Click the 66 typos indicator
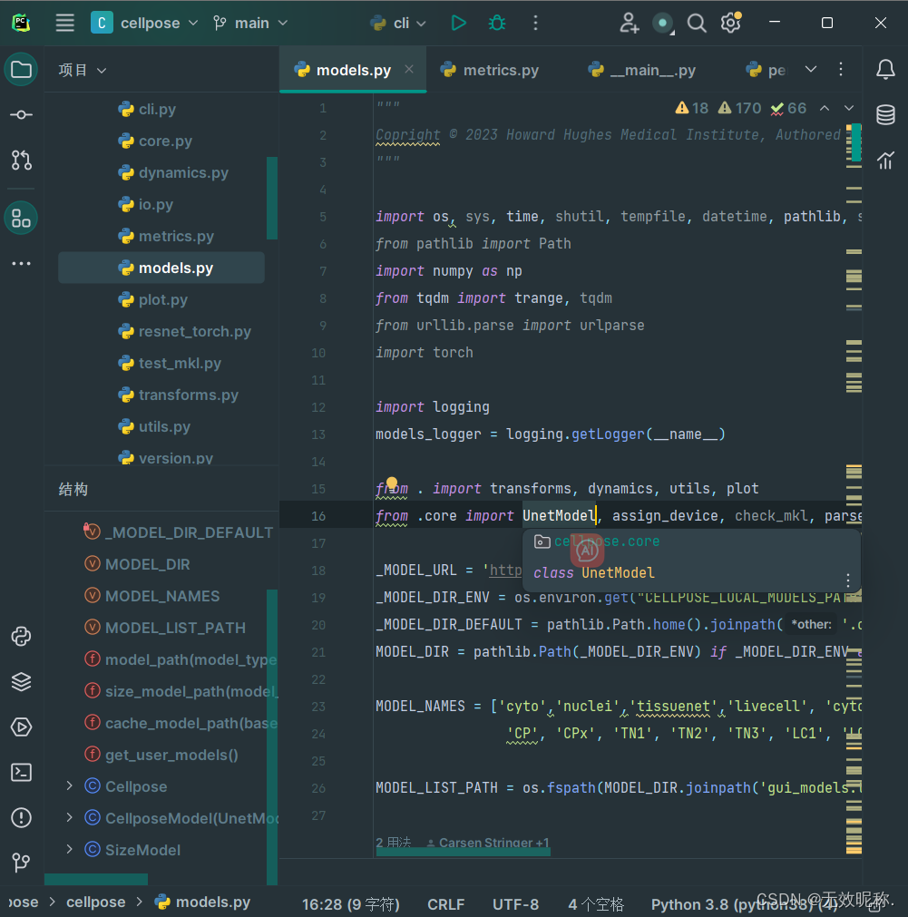Viewport: 908px width, 917px height. pos(788,108)
